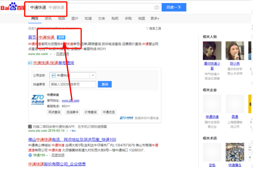Click the 申通快递 blank company thumbnail

[x=212, y=104]
